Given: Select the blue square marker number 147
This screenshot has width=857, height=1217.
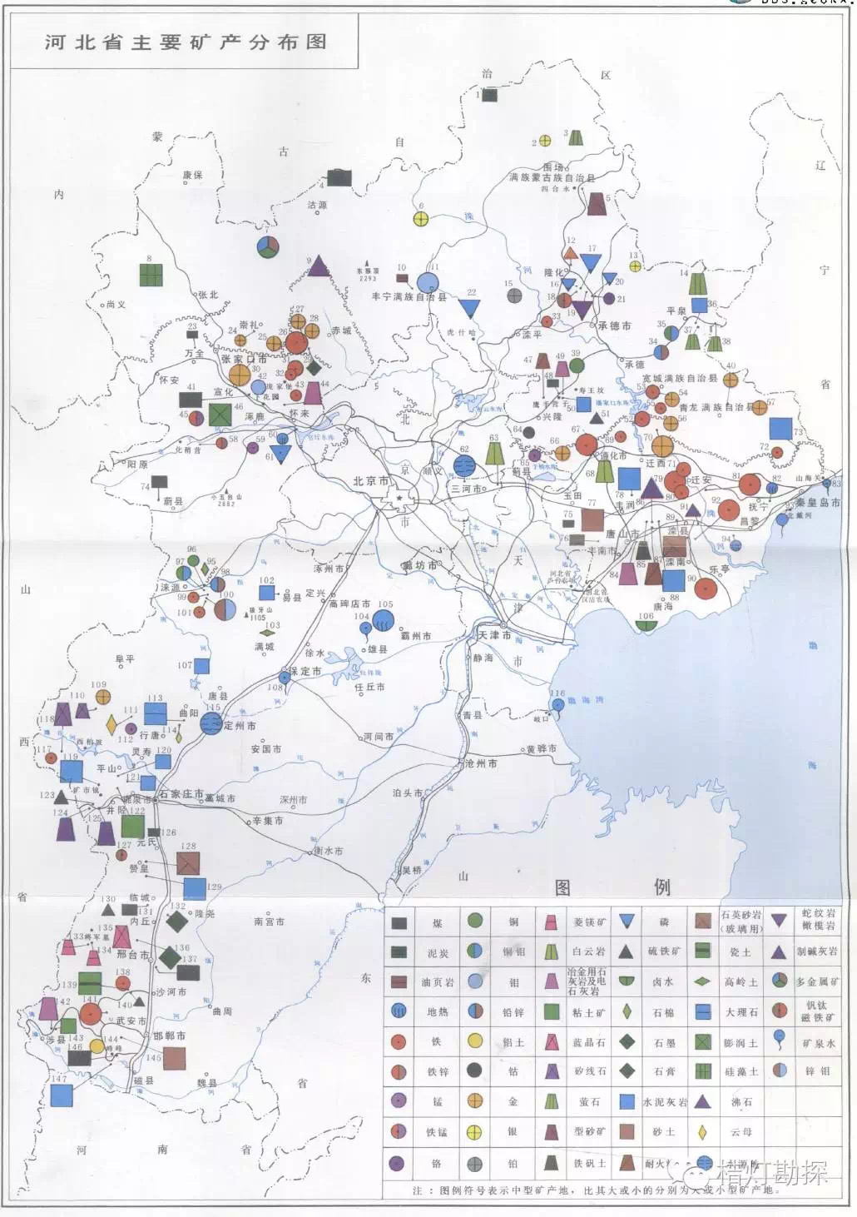Looking at the screenshot, I should [x=61, y=1095].
